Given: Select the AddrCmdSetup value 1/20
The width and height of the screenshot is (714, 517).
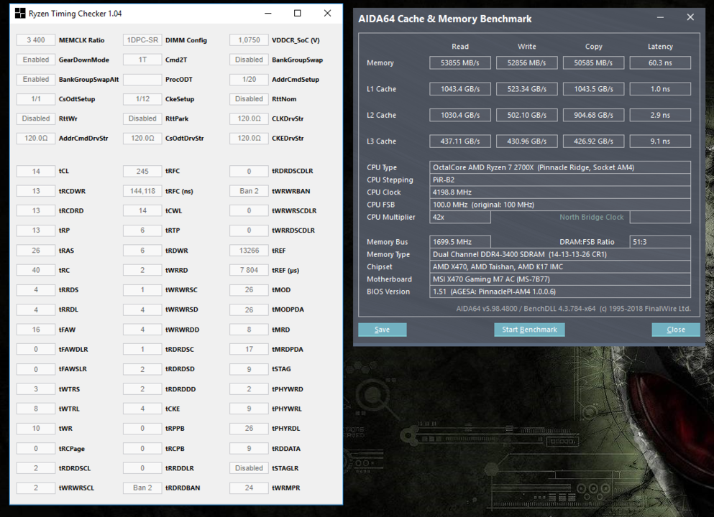Looking at the screenshot, I should pyautogui.click(x=249, y=79).
